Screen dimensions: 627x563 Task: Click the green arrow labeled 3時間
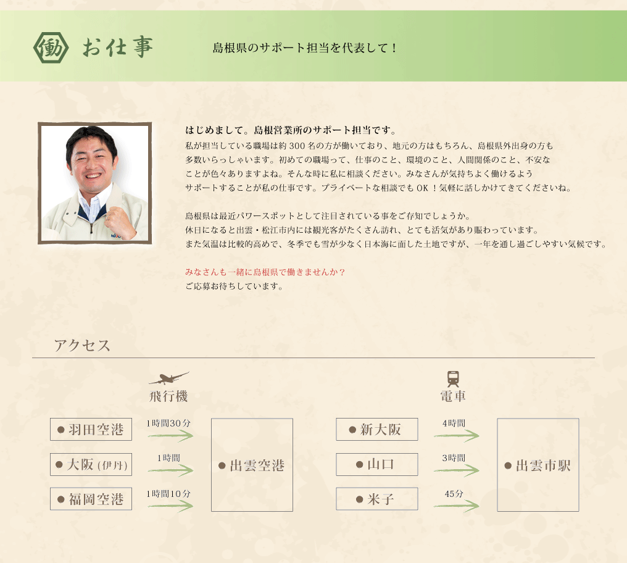point(456,470)
